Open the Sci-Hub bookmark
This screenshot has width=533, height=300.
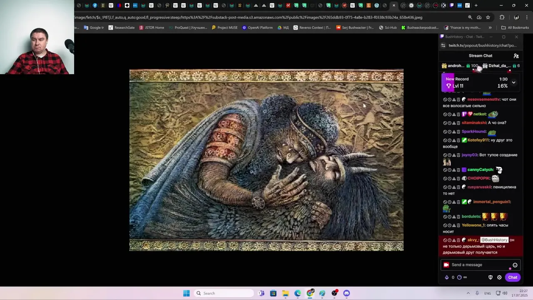[x=388, y=27]
